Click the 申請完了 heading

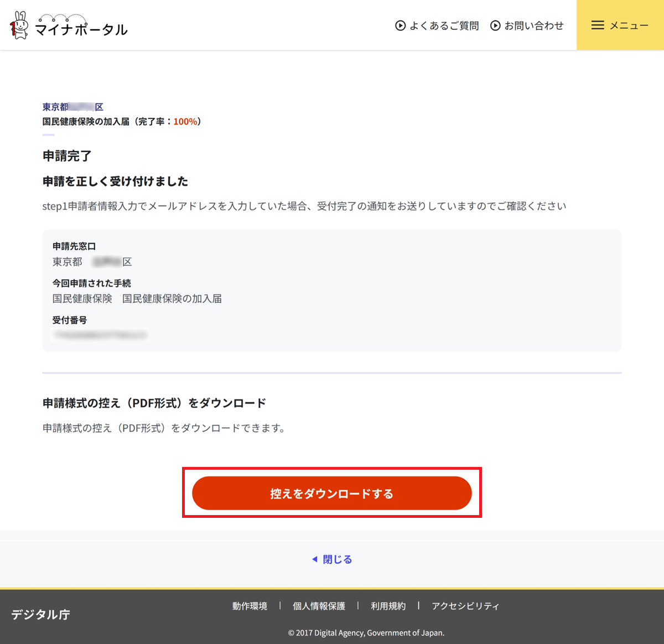click(67, 156)
